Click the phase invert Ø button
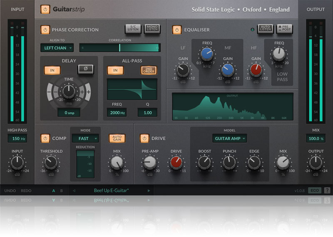333x237 pixels. pos(86,69)
